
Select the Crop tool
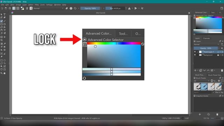click(1, 40)
